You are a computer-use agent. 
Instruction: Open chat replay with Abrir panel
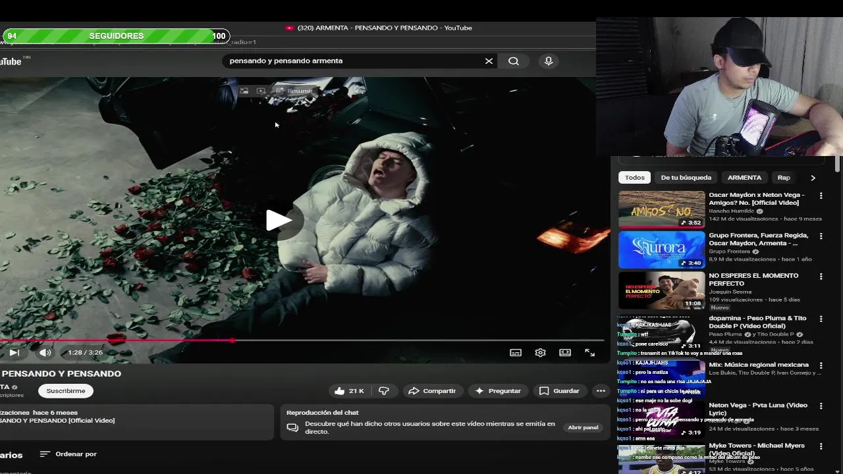[583, 427]
